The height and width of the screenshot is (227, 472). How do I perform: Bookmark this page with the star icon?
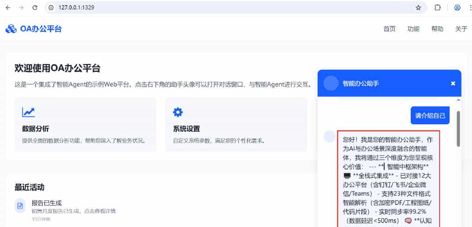pyautogui.click(x=419, y=7)
